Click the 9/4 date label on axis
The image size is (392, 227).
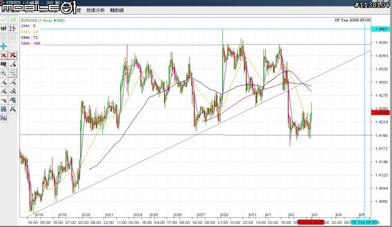(x=338, y=215)
